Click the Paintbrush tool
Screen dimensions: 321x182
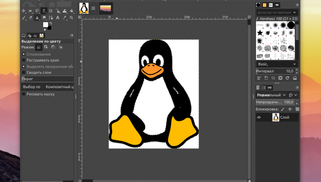coord(23,18)
